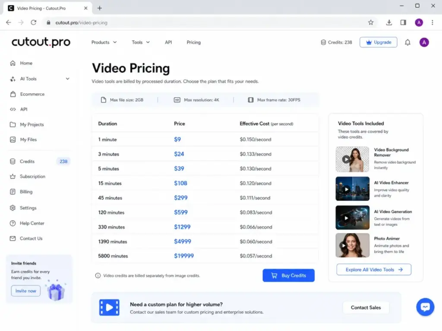Click the 238 credits badge in sidebar
This screenshot has width=442, height=331.
coord(63,161)
